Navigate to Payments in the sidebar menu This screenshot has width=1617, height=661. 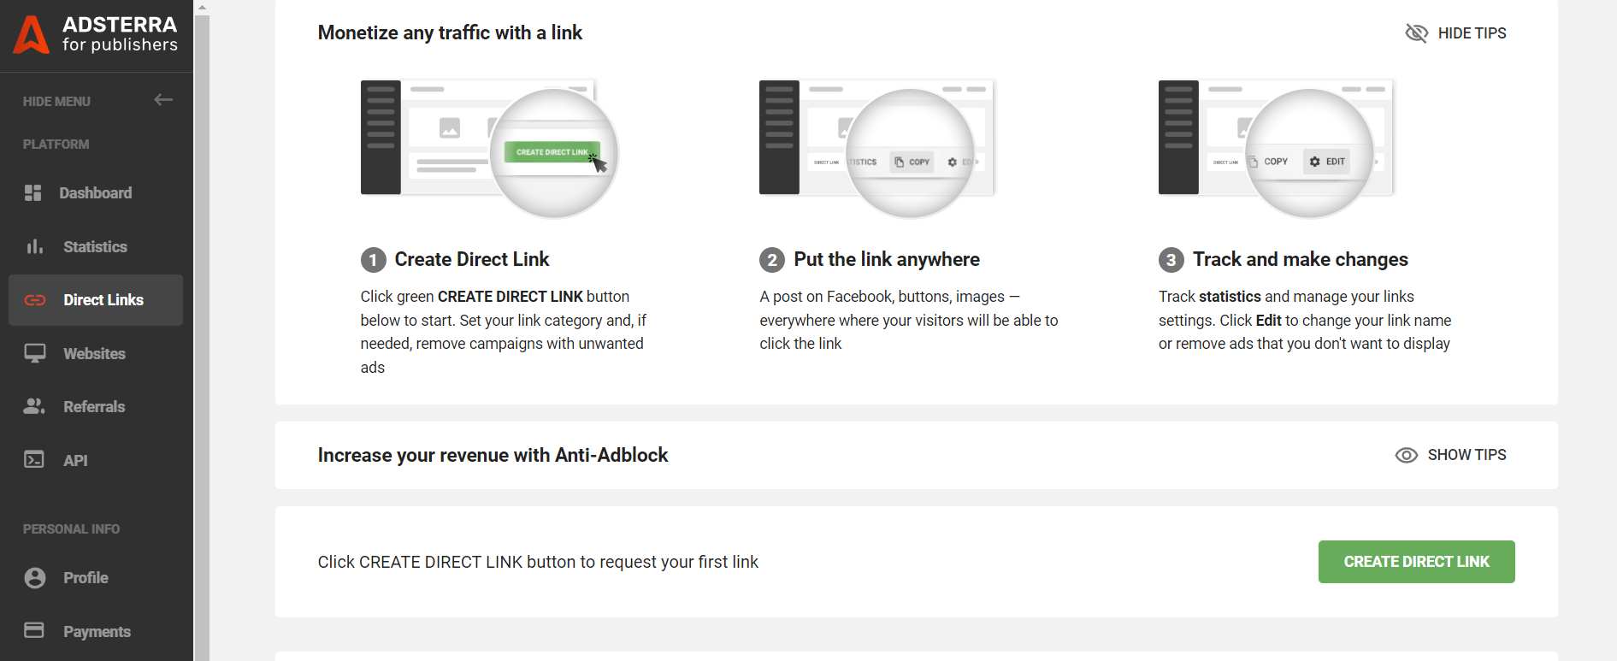coord(97,630)
